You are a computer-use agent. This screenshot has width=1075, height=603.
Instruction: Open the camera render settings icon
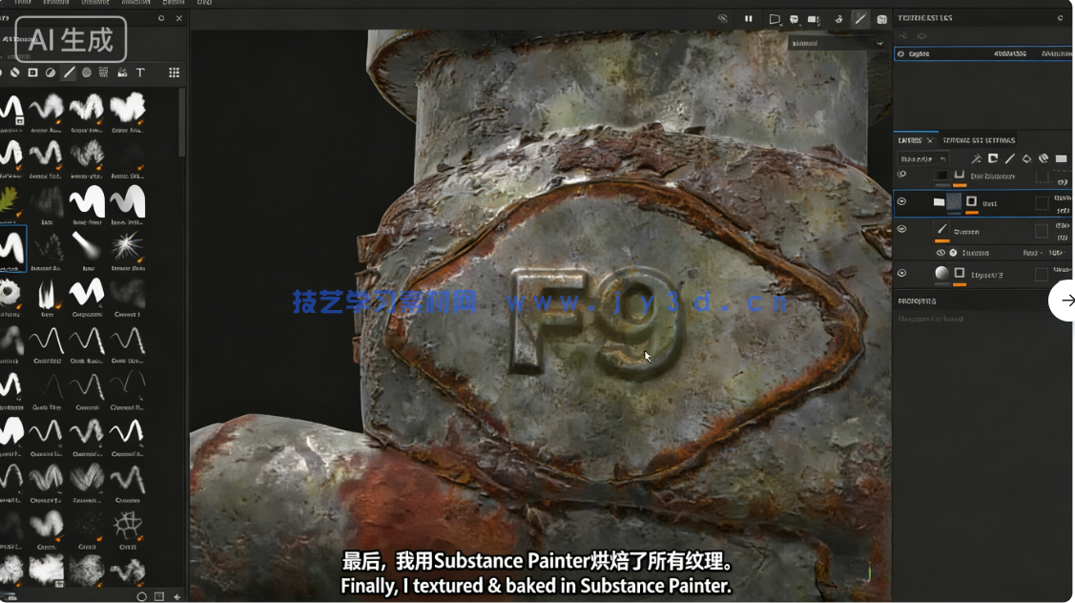(x=814, y=18)
